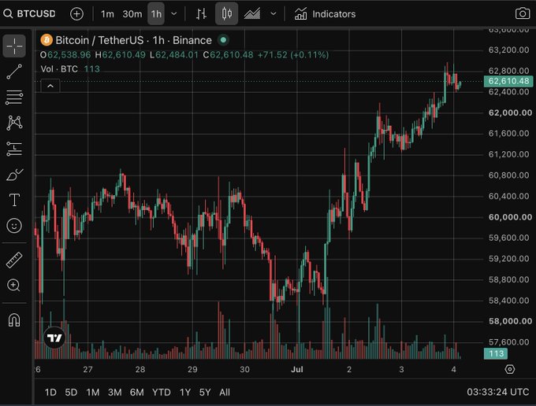The height and width of the screenshot is (406, 536).
Task: Set range to 1Y
Action: 185,393
